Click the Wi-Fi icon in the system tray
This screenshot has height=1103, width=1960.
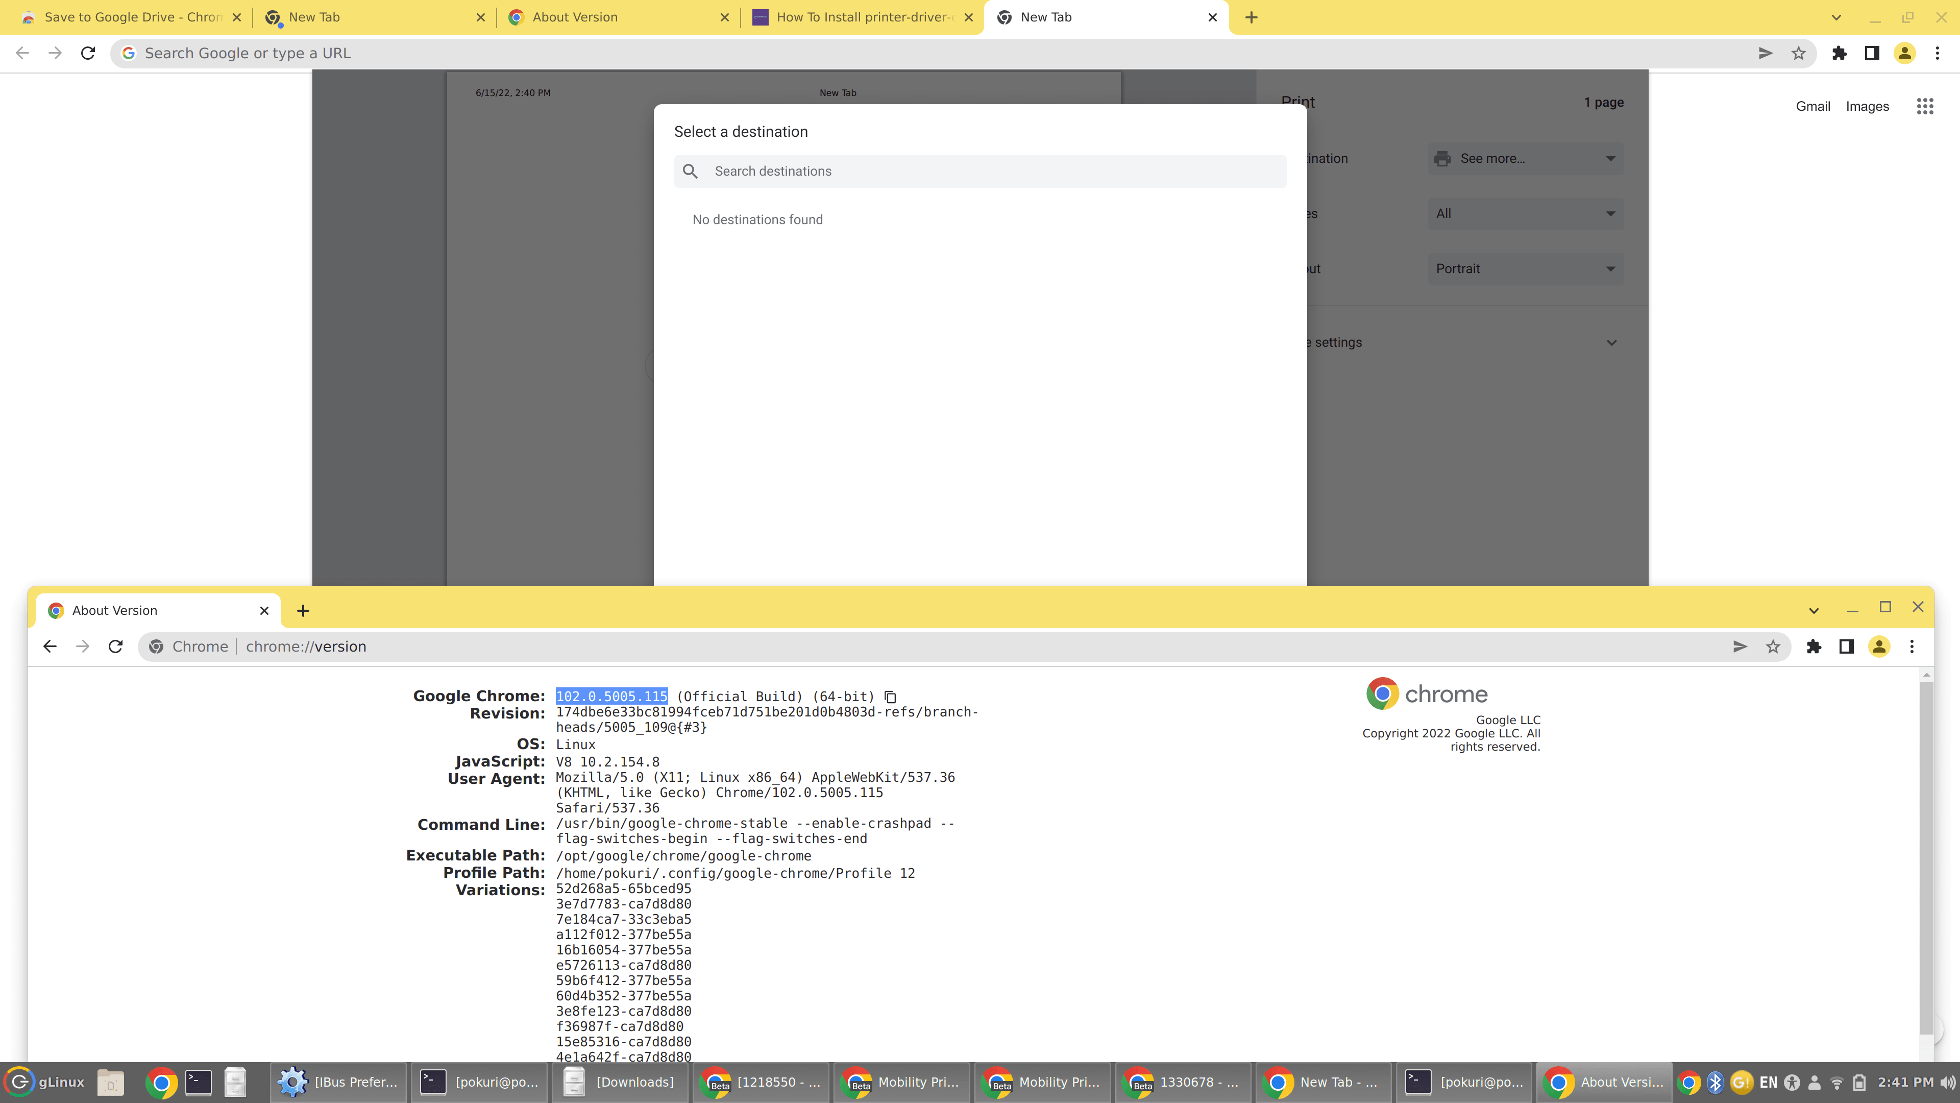click(x=1837, y=1082)
